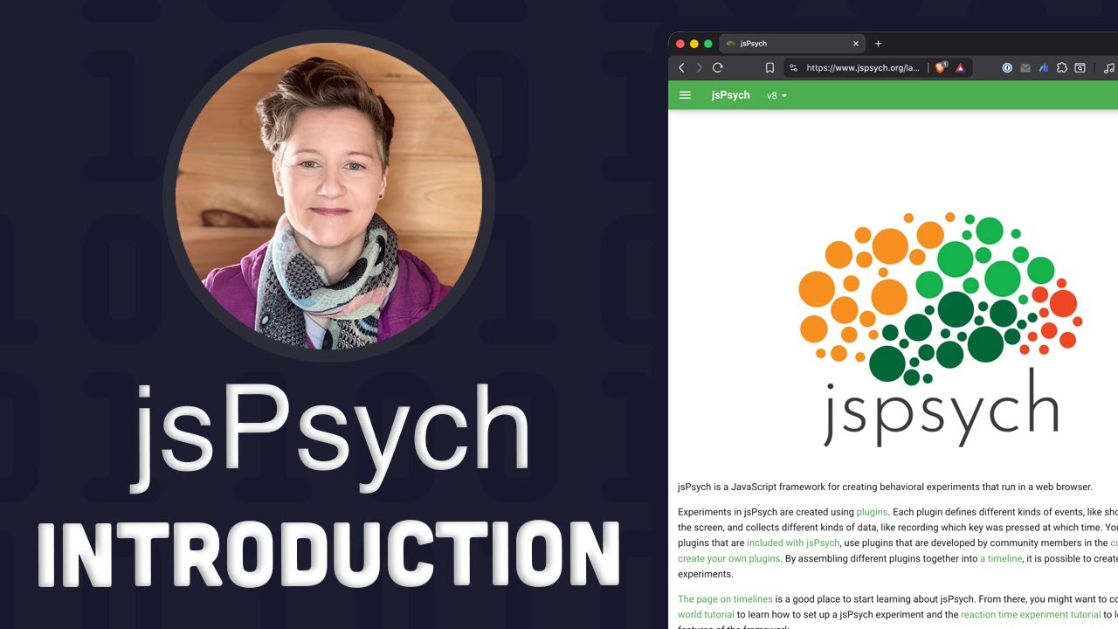
Task: Click the blue bars extension icon
Action: (1044, 68)
